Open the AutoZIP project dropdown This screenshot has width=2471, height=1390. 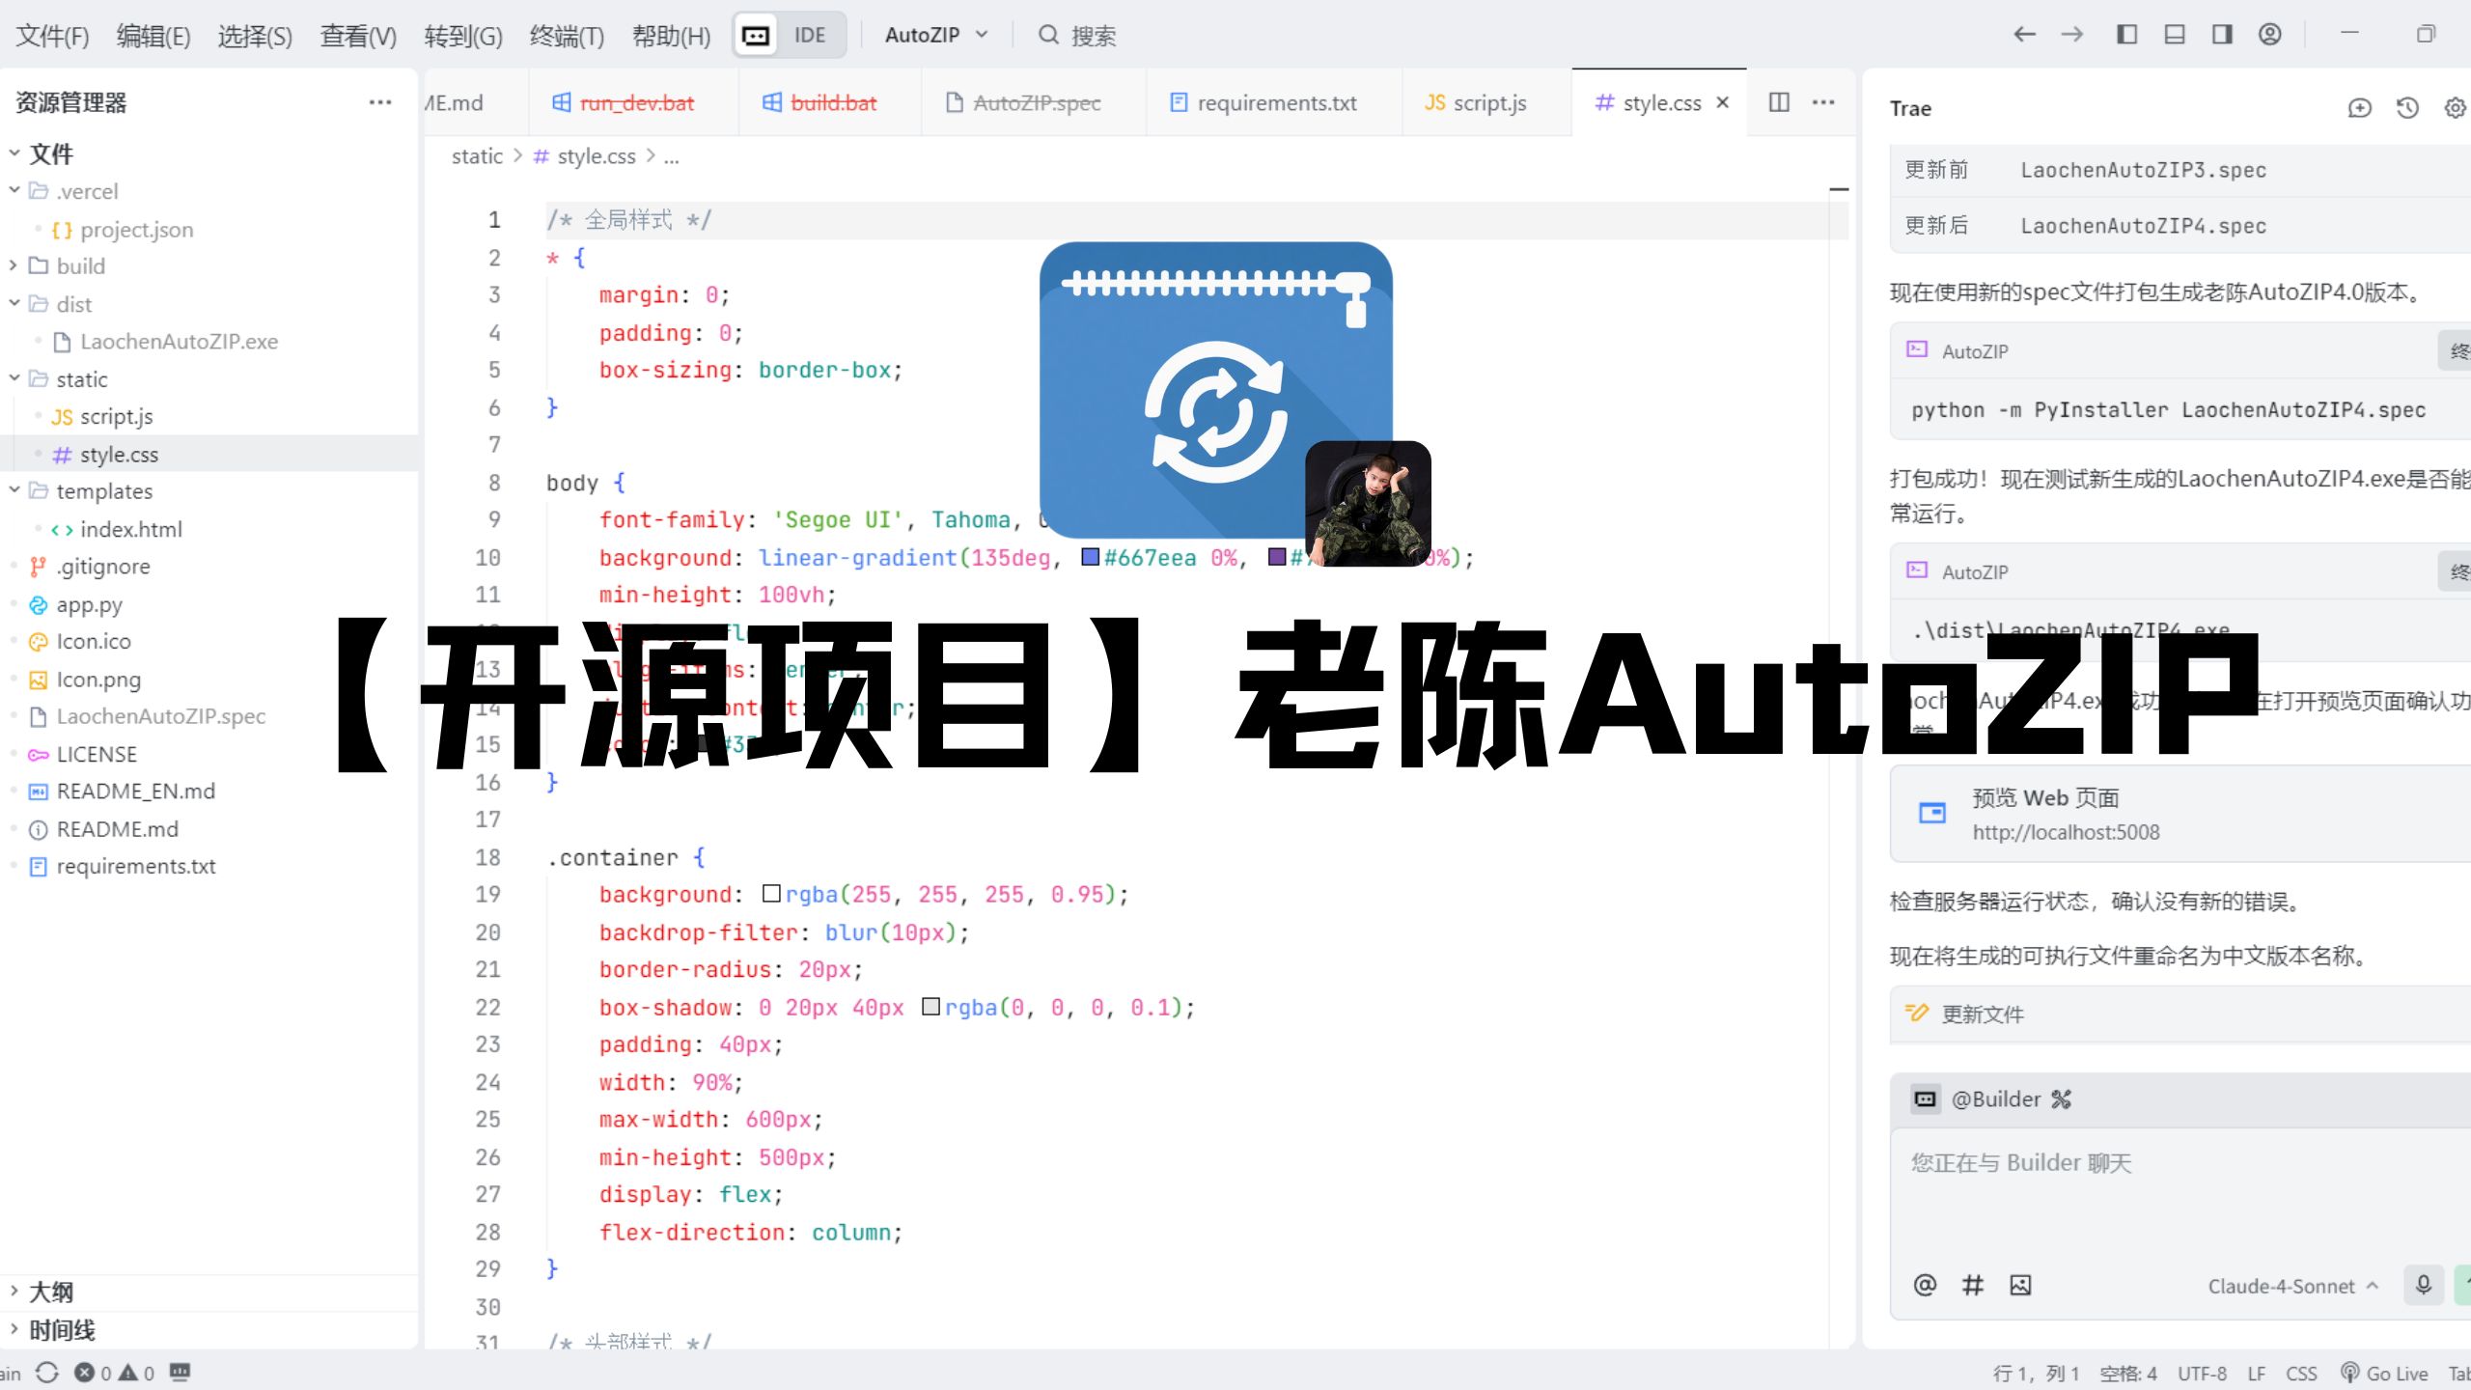click(x=936, y=35)
